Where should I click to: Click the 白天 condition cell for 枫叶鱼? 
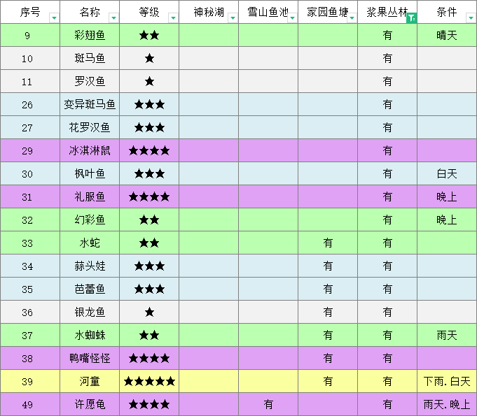[x=447, y=173]
